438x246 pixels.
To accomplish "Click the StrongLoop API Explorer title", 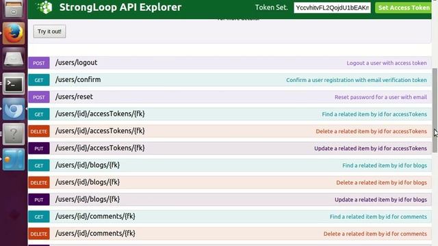I will point(120,8).
